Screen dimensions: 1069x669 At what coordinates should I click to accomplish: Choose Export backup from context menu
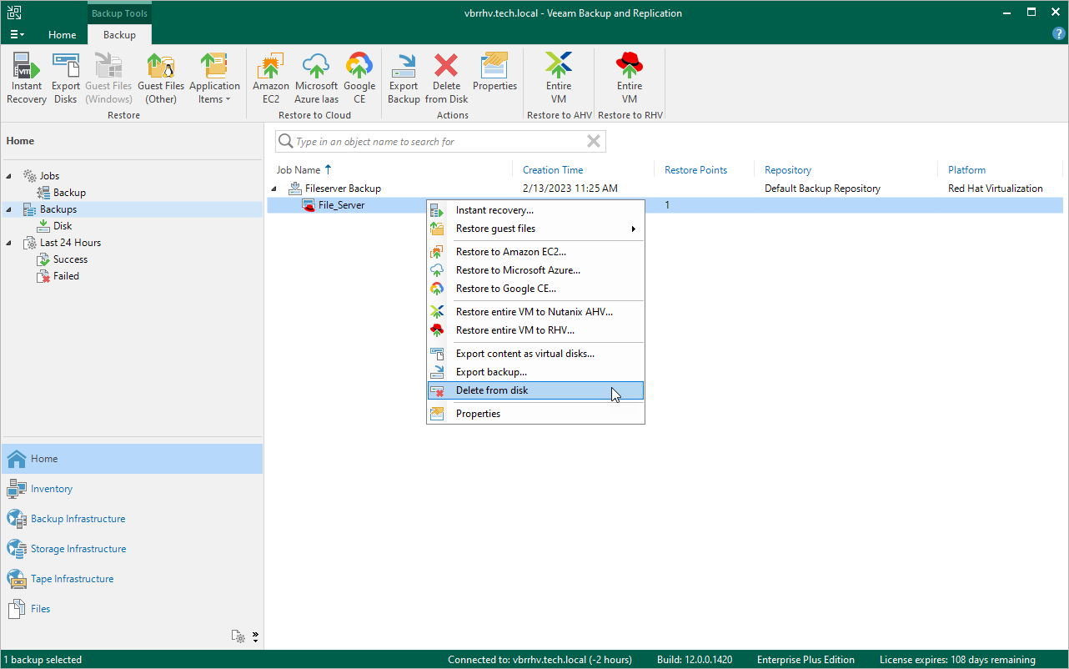pyautogui.click(x=535, y=372)
